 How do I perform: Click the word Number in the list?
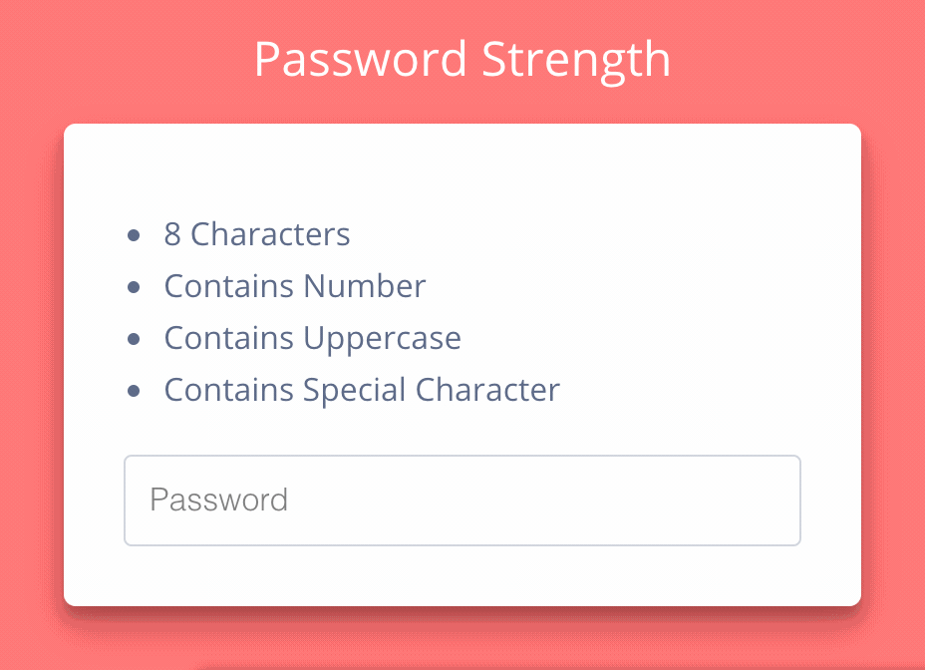pyautogui.click(x=365, y=286)
